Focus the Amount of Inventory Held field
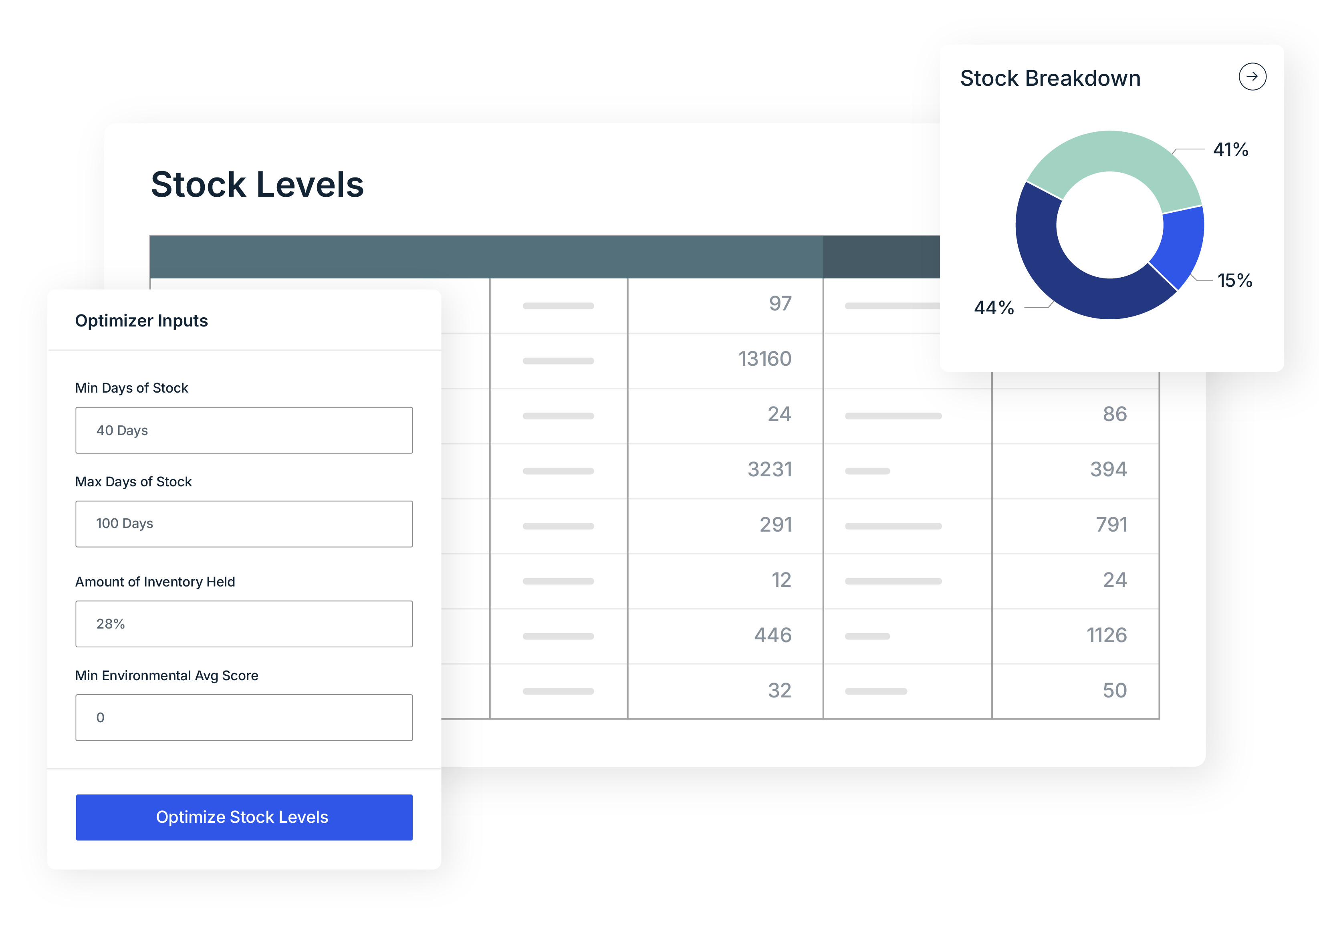Viewport: 1319px width, 935px height. point(244,623)
